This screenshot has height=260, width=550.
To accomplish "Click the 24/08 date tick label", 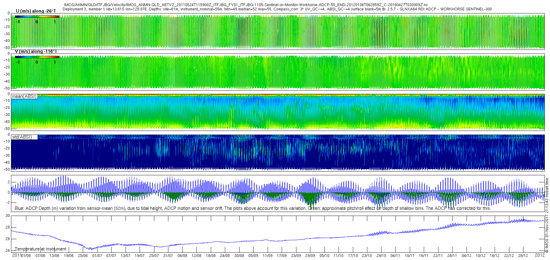I will (225, 255).
